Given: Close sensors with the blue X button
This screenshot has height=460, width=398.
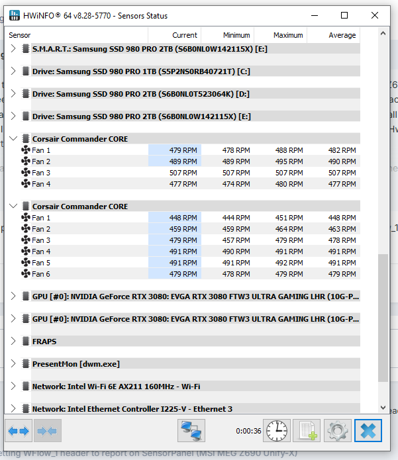Looking at the screenshot, I should pyautogui.click(x=368, y=431).
